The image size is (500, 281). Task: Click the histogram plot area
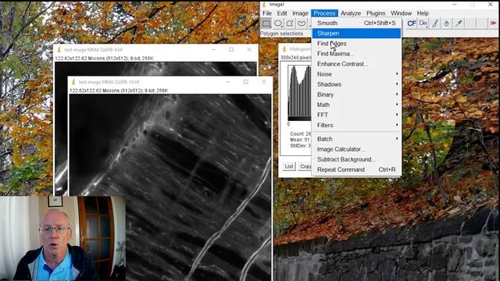pos(299,91)
